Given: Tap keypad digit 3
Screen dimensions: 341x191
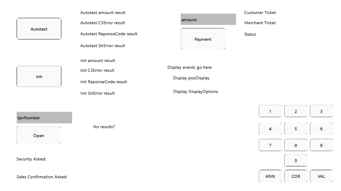Looking at the screenshot, I should (x=321, y=111).
